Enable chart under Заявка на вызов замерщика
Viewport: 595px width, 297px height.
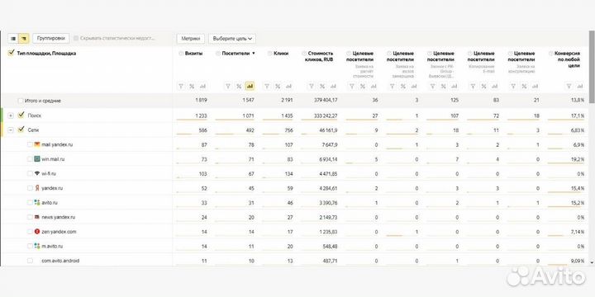pos(414,87)
